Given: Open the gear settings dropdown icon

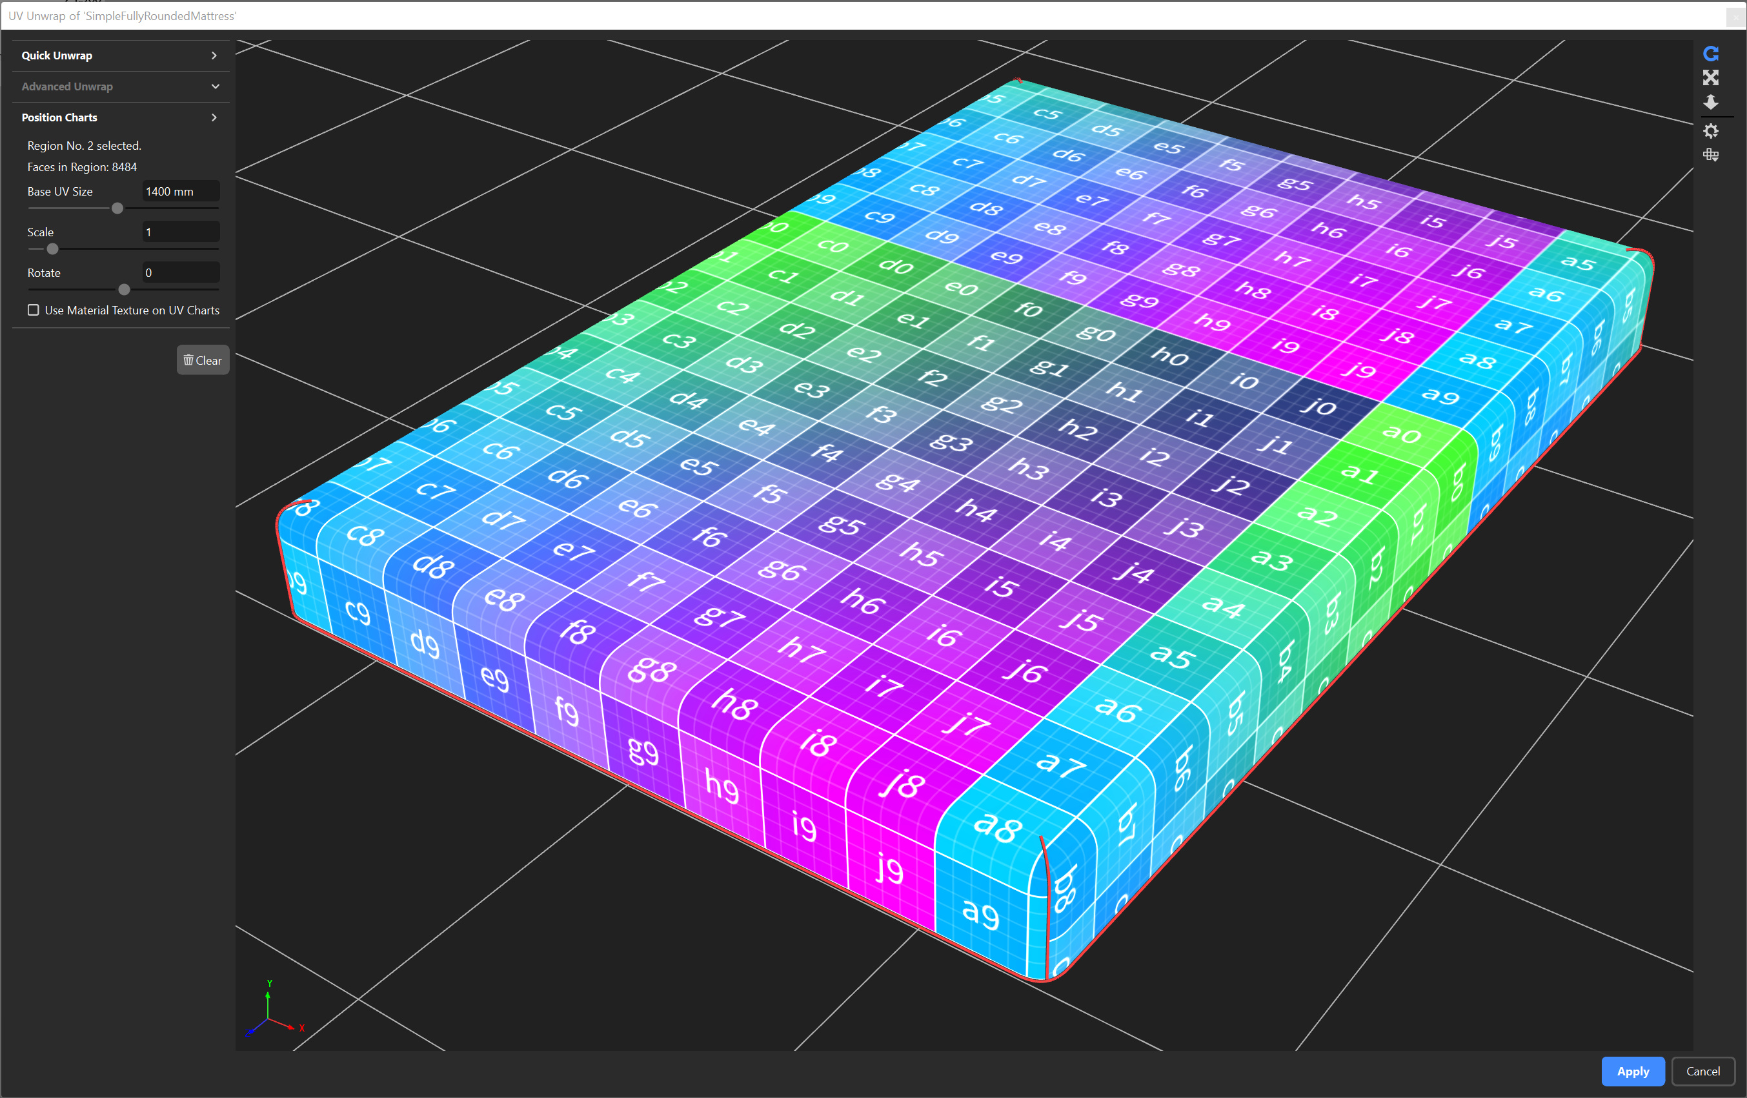Looking at the screenshot, I should (1710, 130).
